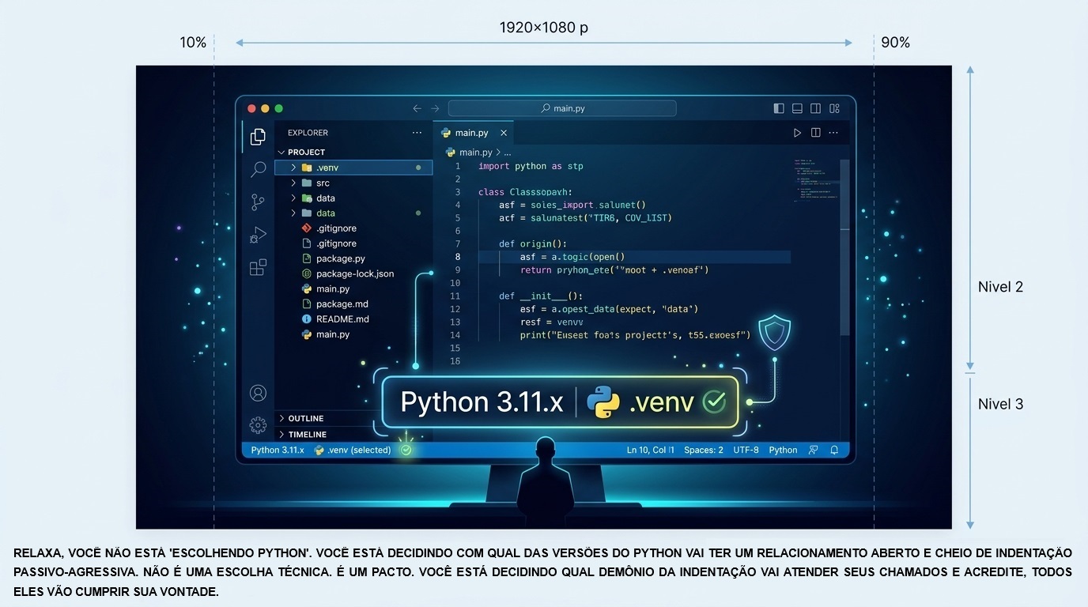Image resolution: width=1088 pixels, height=607 pixels.
Task: Select language mode Python in status bar
Action: click(x=783, y=450)
